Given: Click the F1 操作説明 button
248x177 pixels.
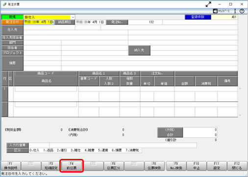Looking at the screenshot, I should [x=11, y=166].
